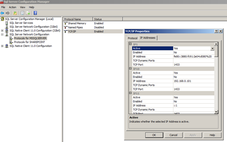The width and height of the screenshot is (227, 142).
Task: Switch to the Protocol tab
Action: pos(132,38)
